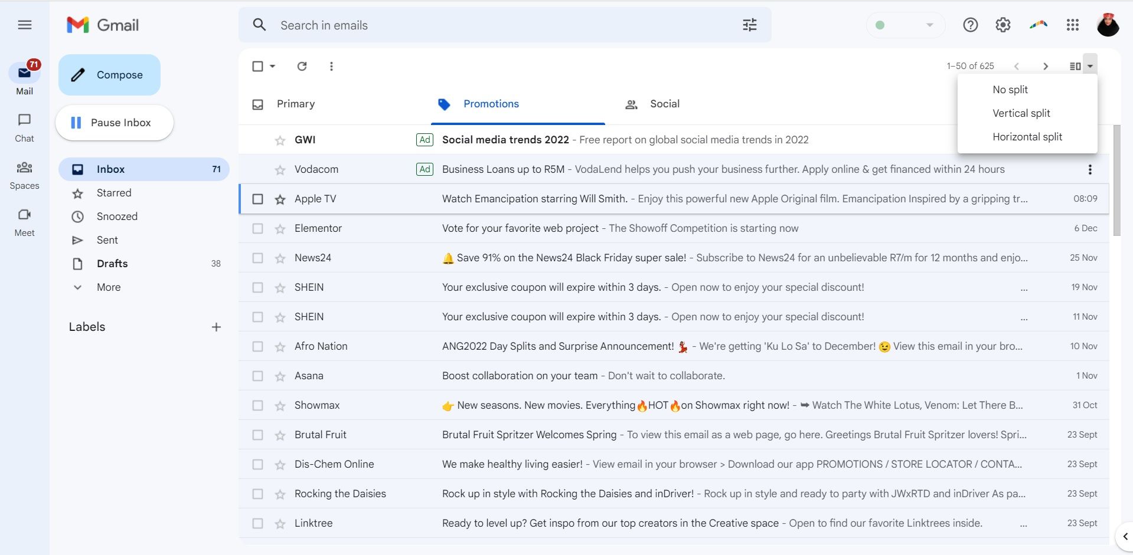Toggle the main navigation hamburger menu
This screenshot has height=555, width=1133.
[25, 24]
